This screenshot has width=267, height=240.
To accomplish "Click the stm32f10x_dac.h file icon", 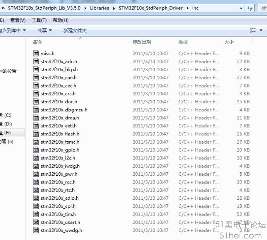I will [36, 101].
